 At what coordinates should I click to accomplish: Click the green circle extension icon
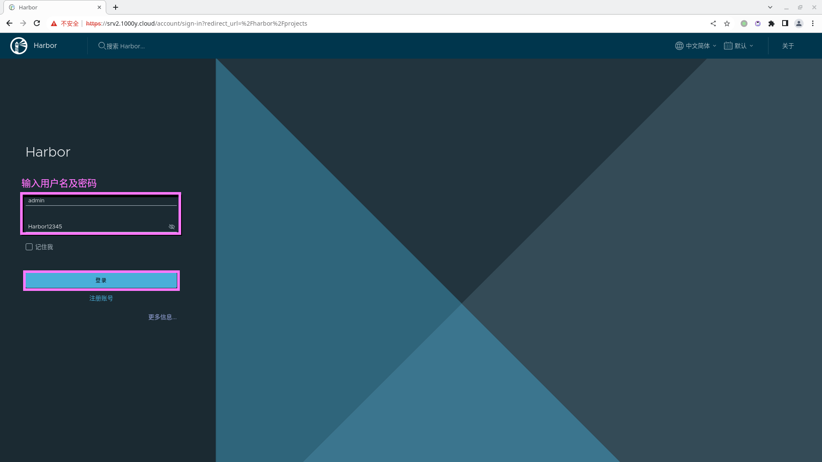[744, 24]
